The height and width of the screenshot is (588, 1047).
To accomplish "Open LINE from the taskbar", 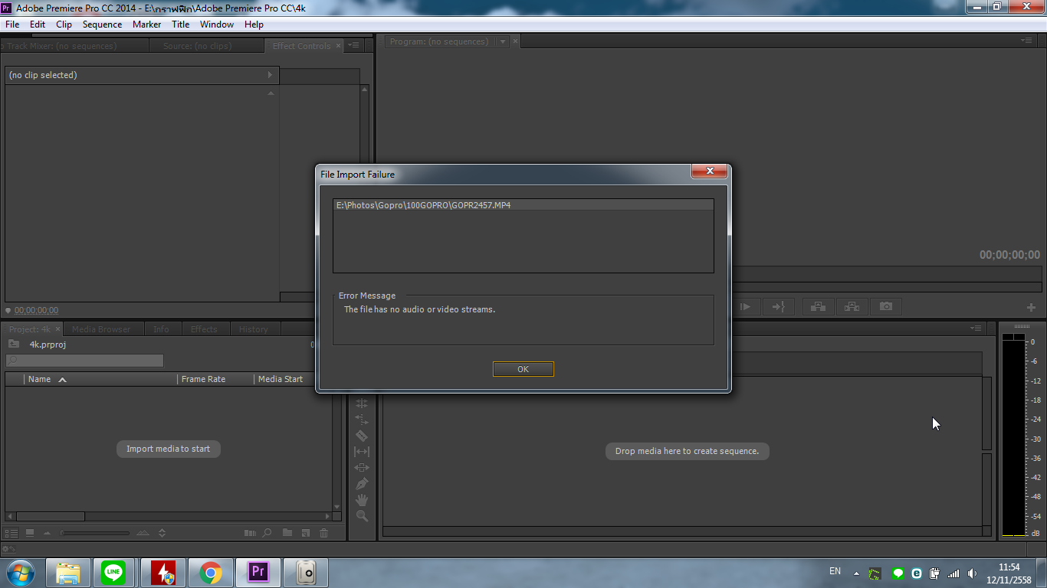I will [x=114, y=573].
